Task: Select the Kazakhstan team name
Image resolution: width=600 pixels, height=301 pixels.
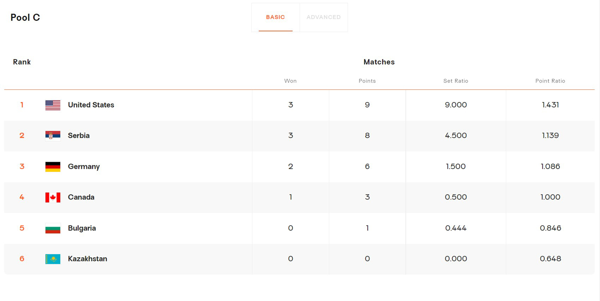Action: 87,259
